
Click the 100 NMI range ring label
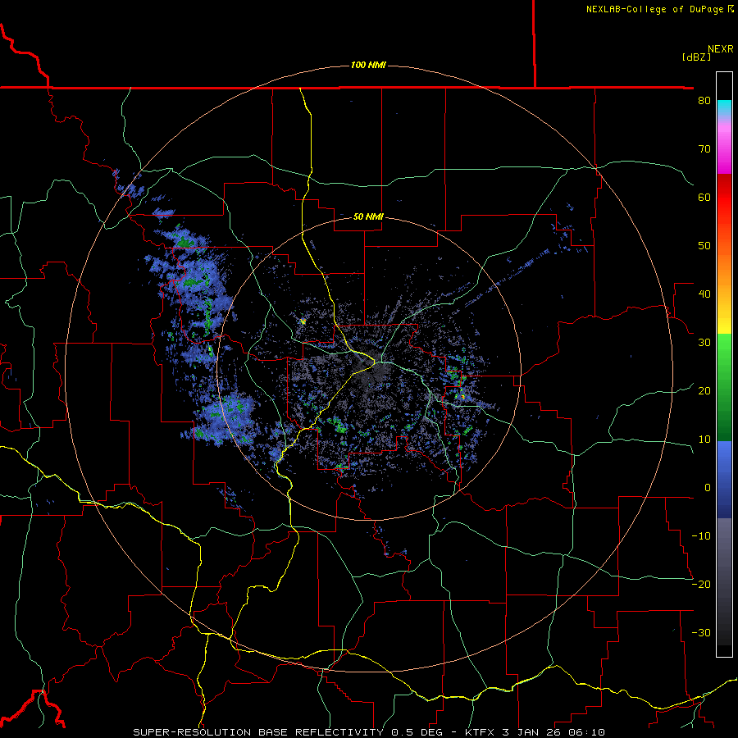click(x=368, y=65)
